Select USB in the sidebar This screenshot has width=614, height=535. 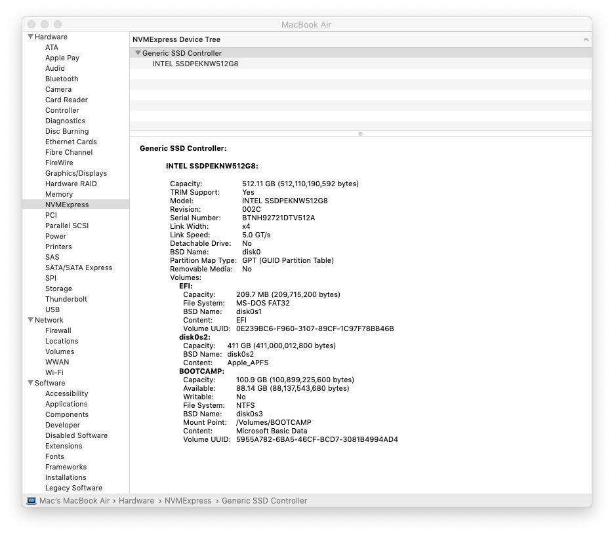52,309
